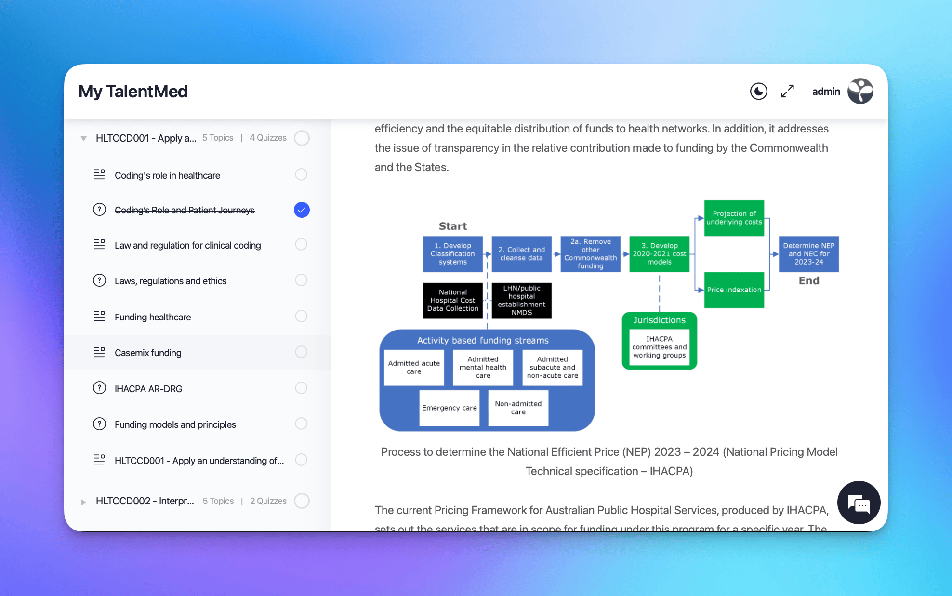Click quiz icon beside Funding models and principles
952x596 pixels.
99,424
